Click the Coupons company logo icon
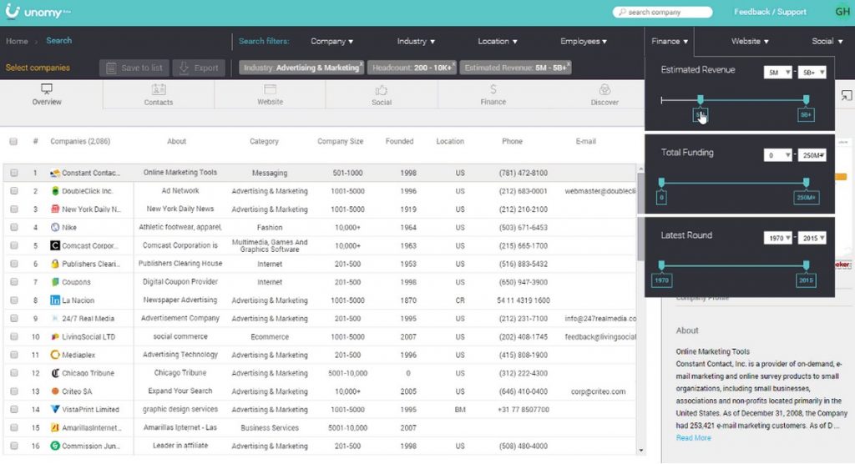Image resolution: width=855 pixels, height=464 pixels. 55,282
